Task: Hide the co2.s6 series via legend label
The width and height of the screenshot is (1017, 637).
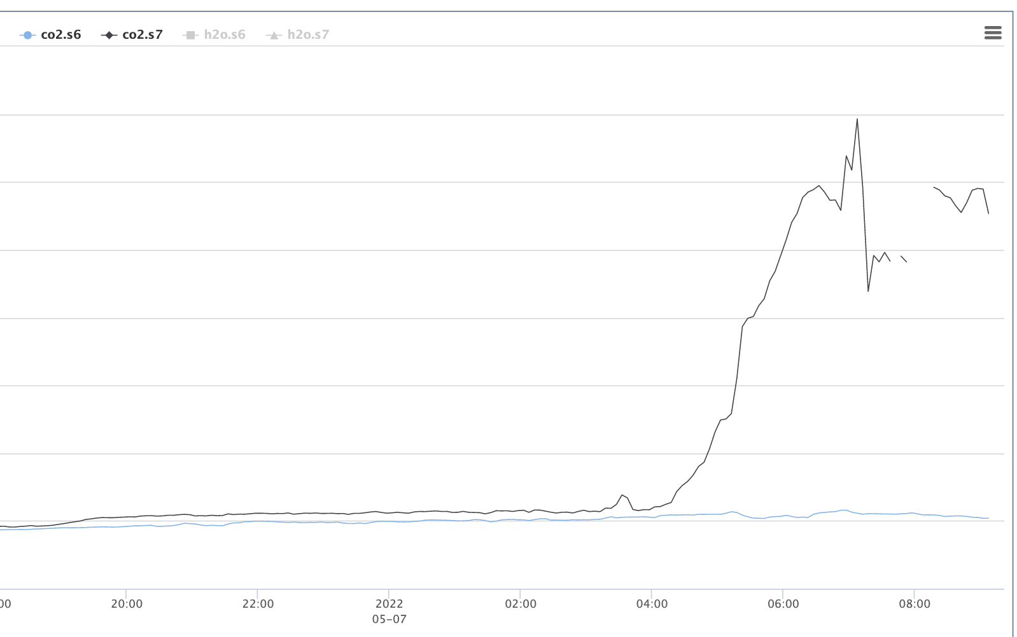Action: (x=60, y=35)
